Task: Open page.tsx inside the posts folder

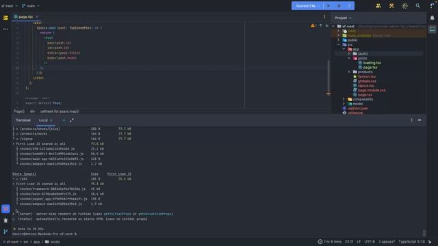Action: point(370,68)
